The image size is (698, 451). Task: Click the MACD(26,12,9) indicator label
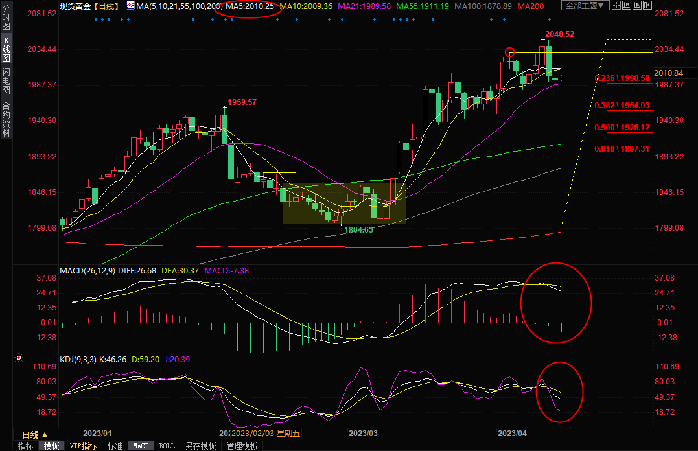(x=87, y=271)
